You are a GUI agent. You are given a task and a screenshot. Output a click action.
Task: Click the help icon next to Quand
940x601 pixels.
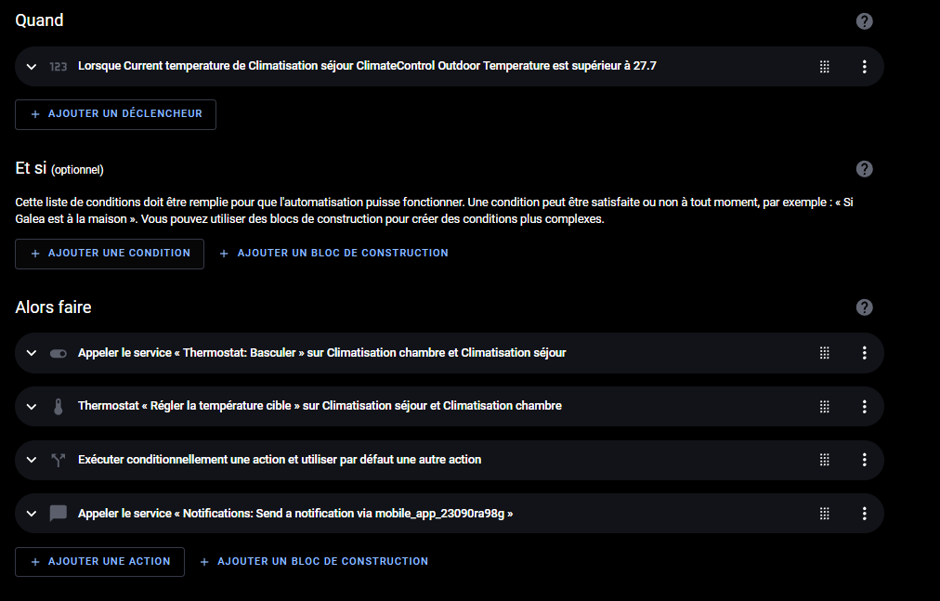pos(864,20)
